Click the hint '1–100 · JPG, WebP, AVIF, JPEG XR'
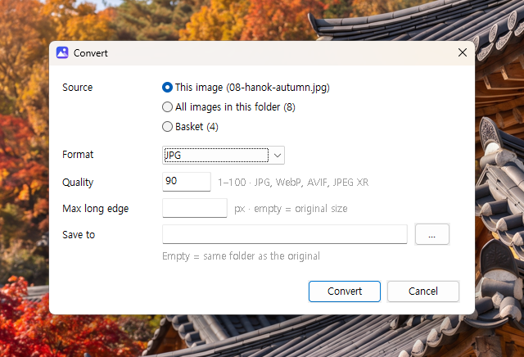 293,182
